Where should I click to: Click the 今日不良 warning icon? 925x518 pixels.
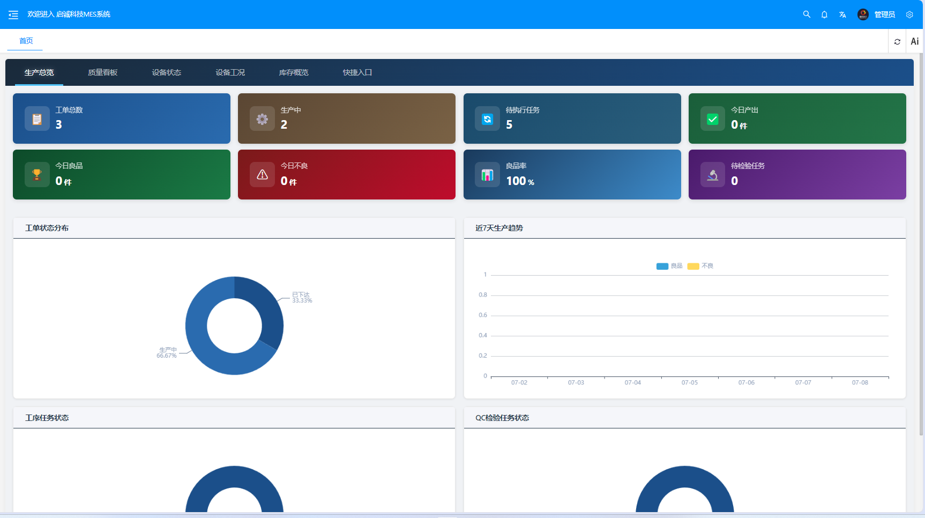pos(262,174)
